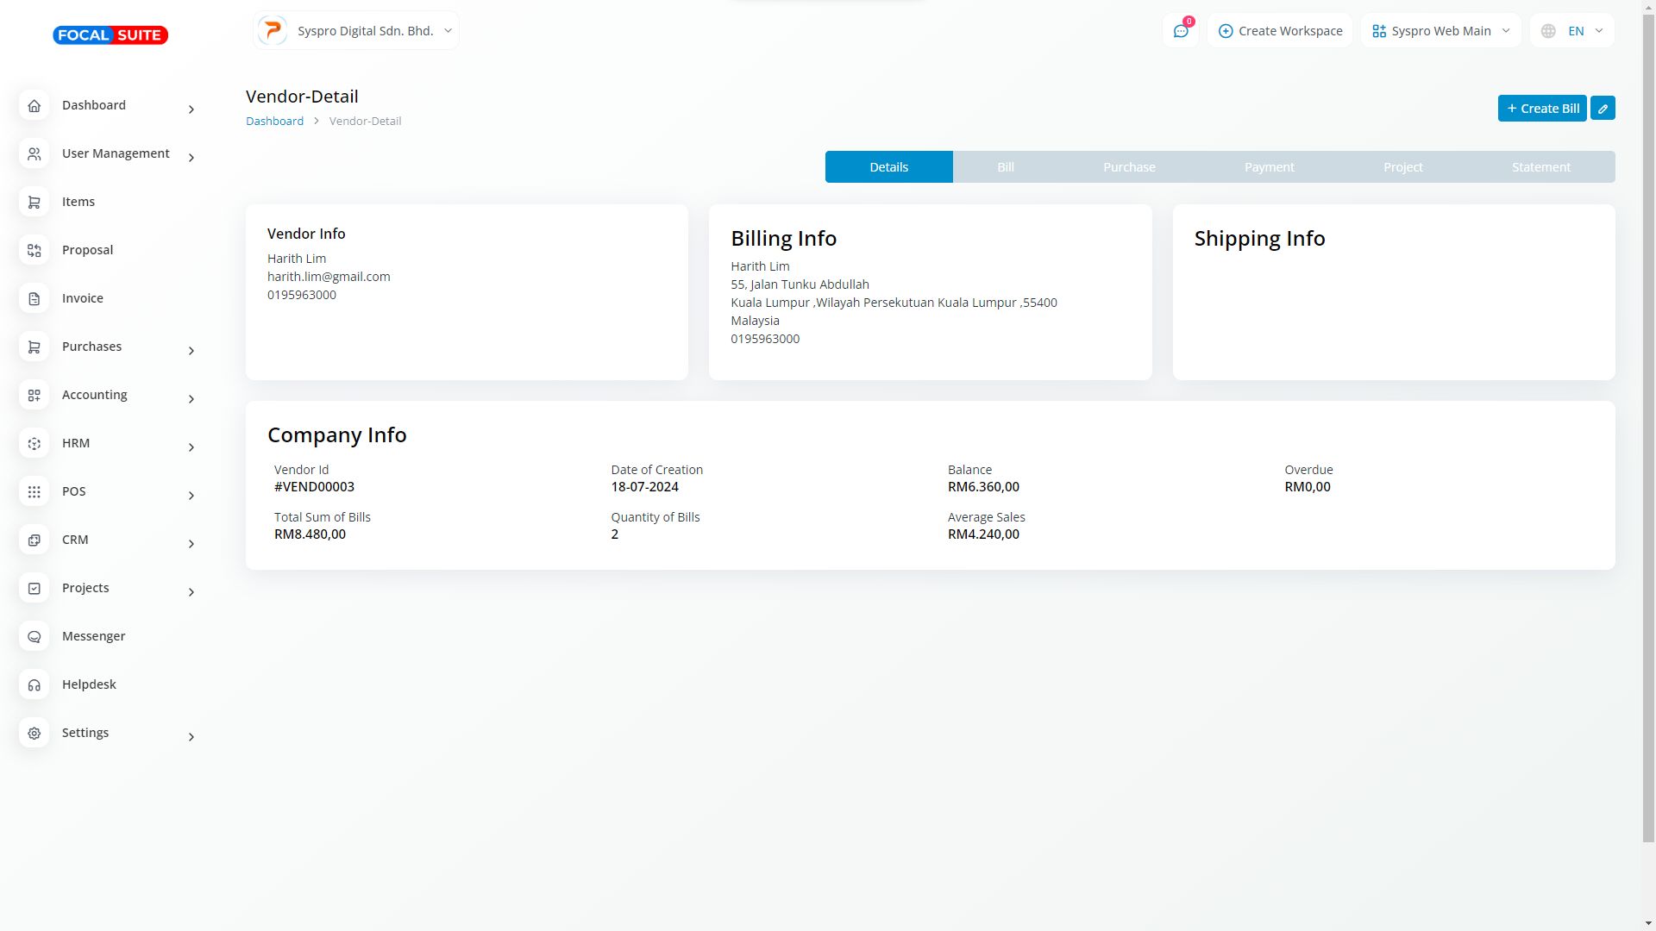This screenshot has height=931, width=1656.
Task: Click the Focal Suite logo
Action: tap(110, 35)
